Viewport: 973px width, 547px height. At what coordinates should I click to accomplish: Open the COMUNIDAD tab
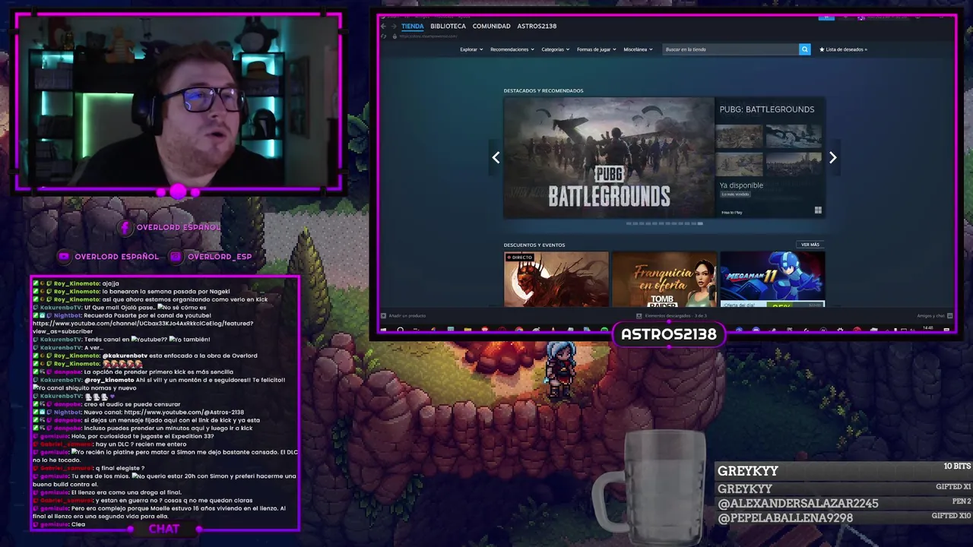(x=491, y=26)
